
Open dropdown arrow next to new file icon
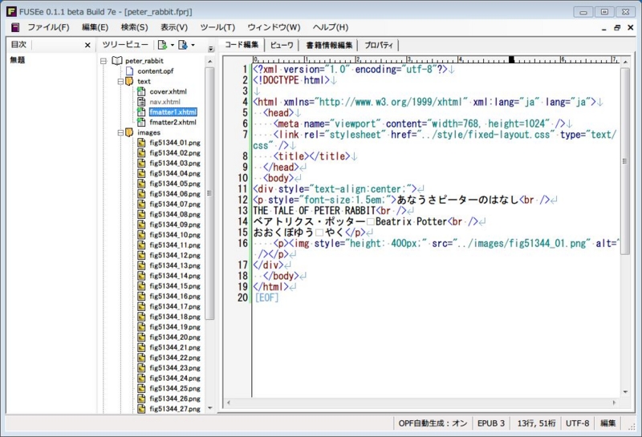click(x=173, y=45)
